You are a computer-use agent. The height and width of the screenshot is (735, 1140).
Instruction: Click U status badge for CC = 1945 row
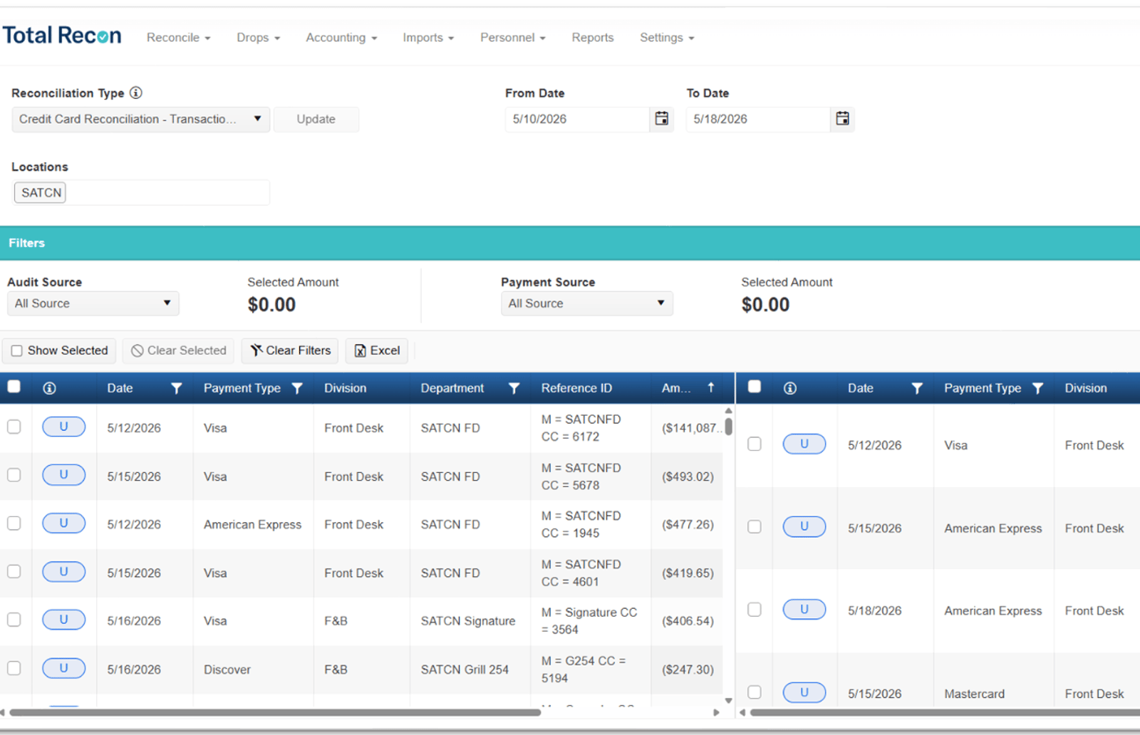63,523
